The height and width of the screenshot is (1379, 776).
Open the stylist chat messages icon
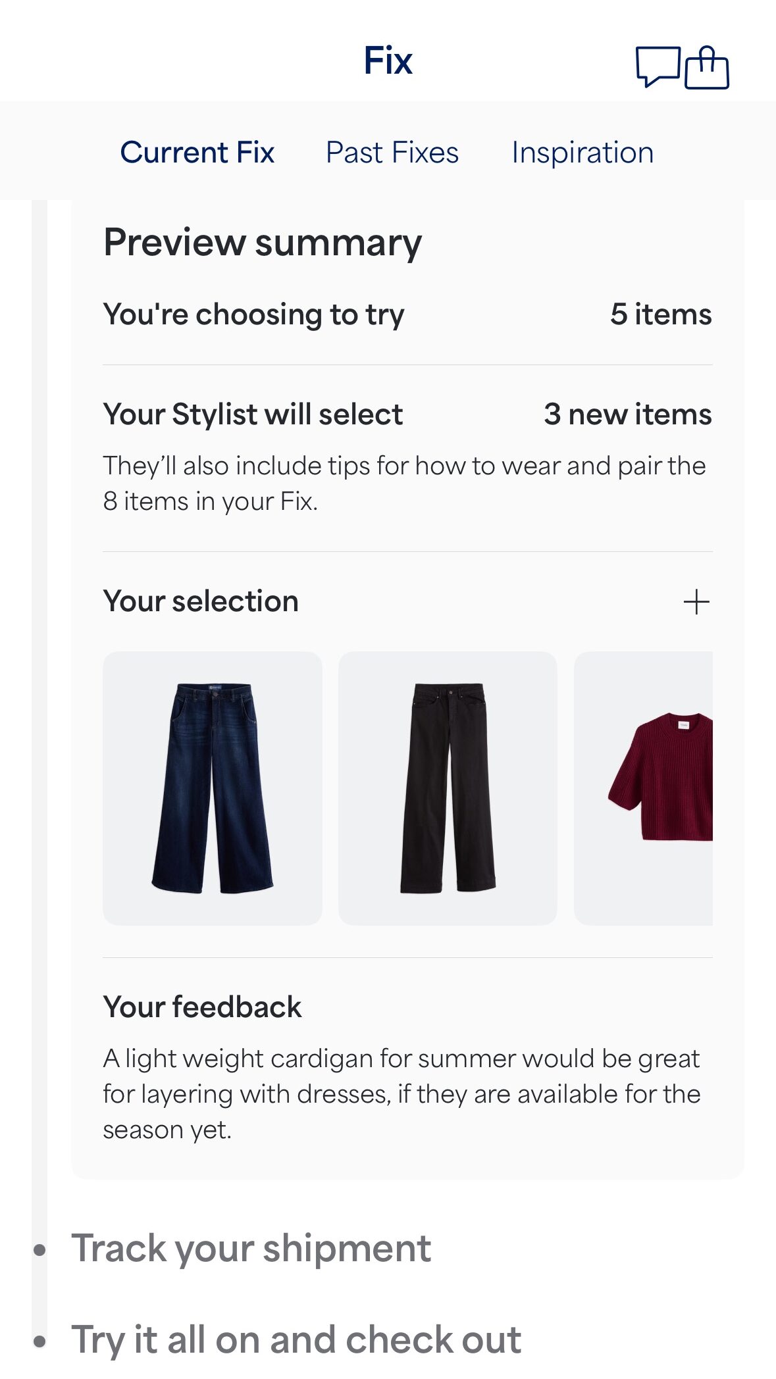point(658,66)
